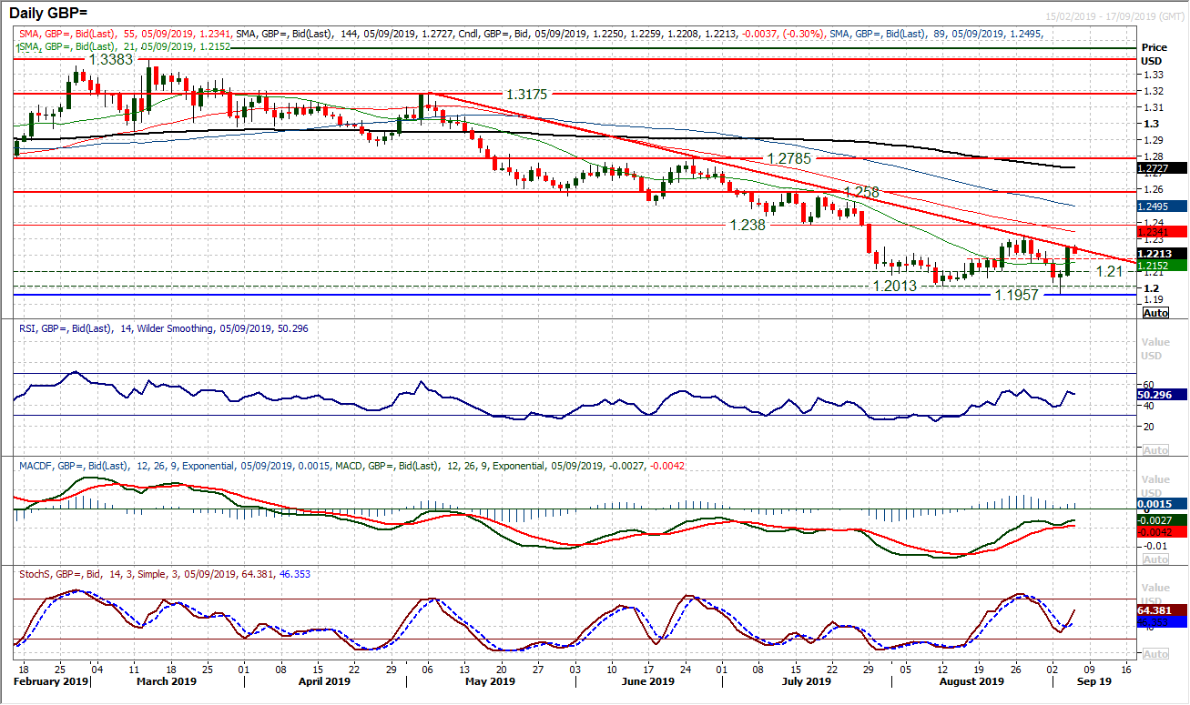The width and height of the screenshot is (1190, 705).
Task: Click the Auto scale button on price panel
Action: (1155, 312)
